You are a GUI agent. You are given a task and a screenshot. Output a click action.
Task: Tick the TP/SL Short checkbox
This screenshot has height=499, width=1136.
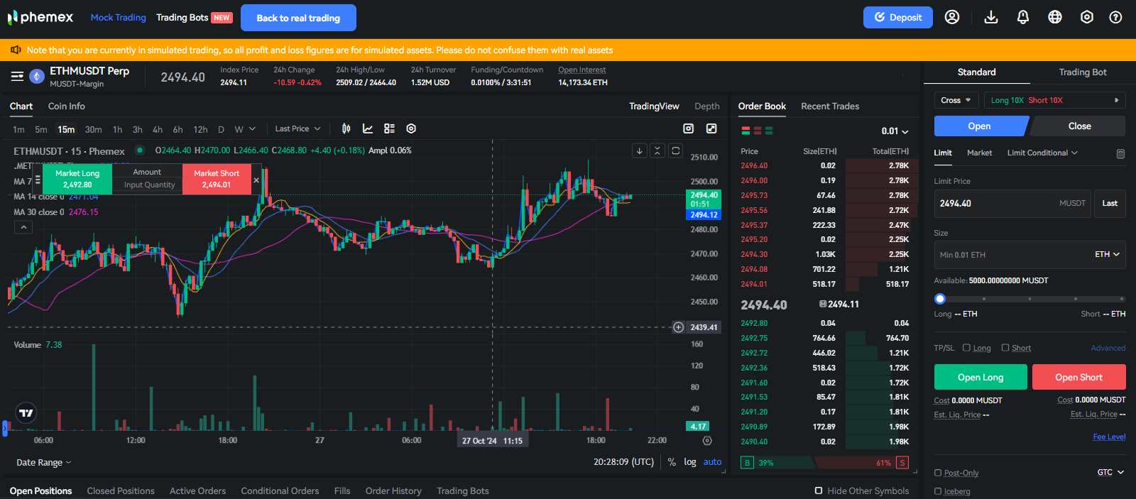coord(1005,348)
